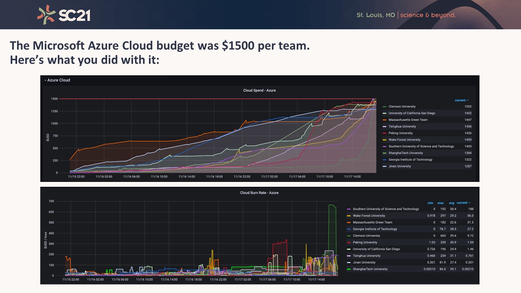Toggle Peking University in Cloud Spend legend
521x293 pixels.
point(401,133)
